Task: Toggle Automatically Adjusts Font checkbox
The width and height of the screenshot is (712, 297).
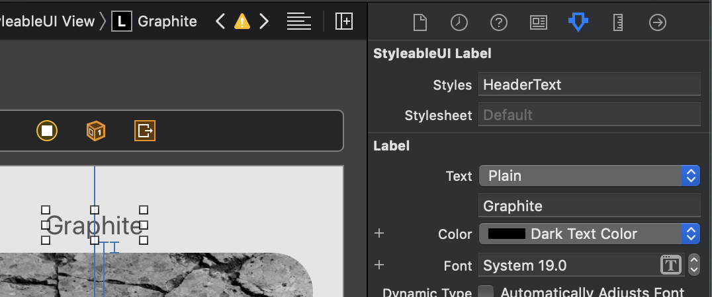Action: coord(486,292)
